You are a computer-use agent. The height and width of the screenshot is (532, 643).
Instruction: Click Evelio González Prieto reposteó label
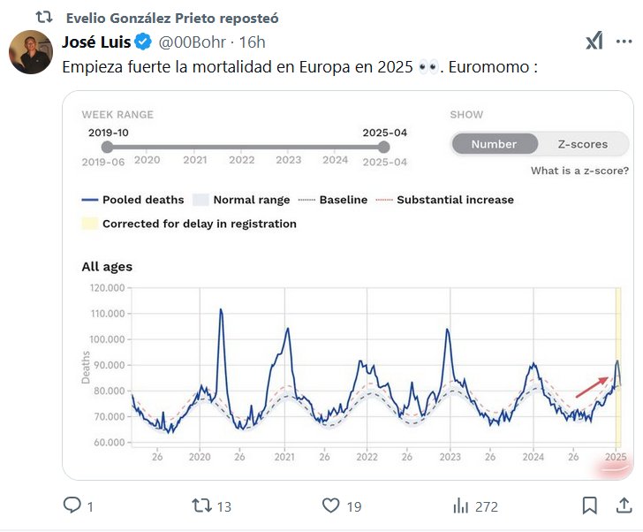click(166, 16)
